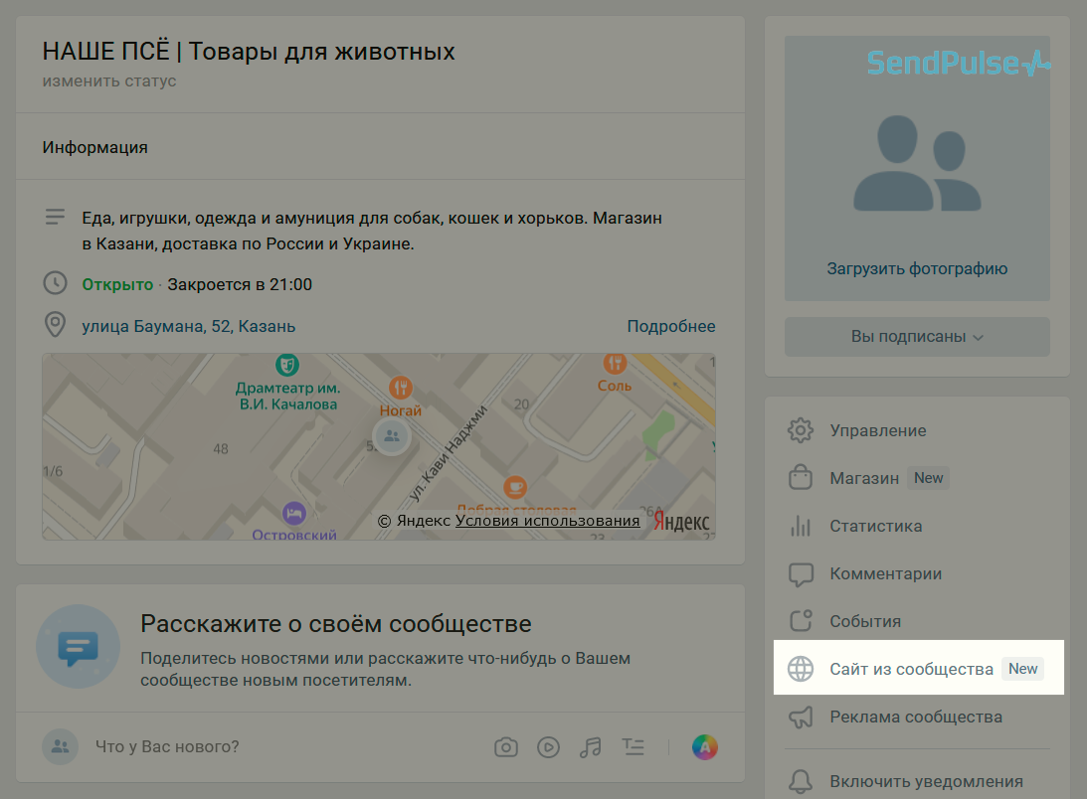
Task: Open the Вы подписаны subscription dropdown
Action: pos(916,336)
